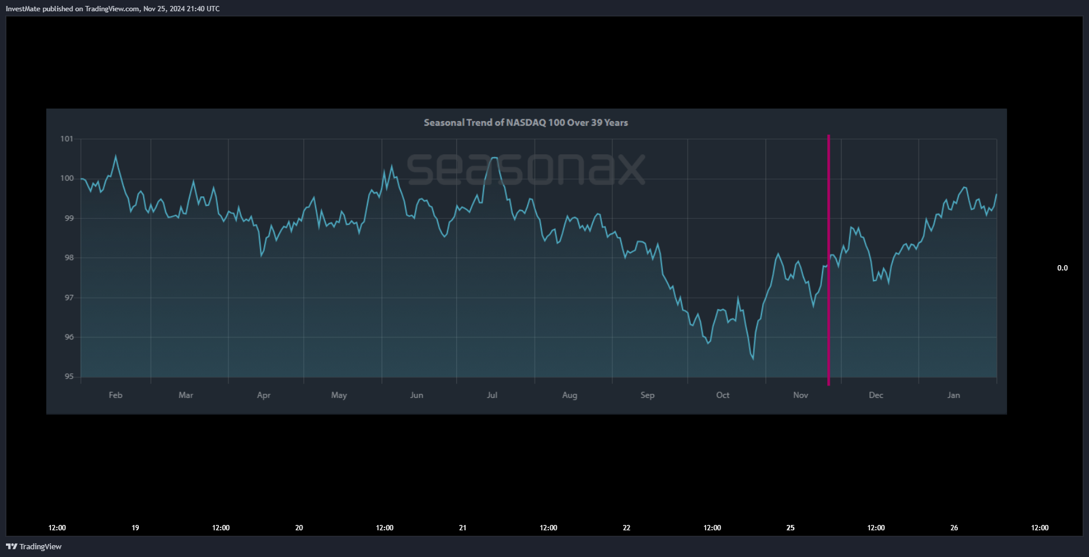The image size is (1089, 557).
Task: Click the '25' date on the time axis
Action: 790,528
